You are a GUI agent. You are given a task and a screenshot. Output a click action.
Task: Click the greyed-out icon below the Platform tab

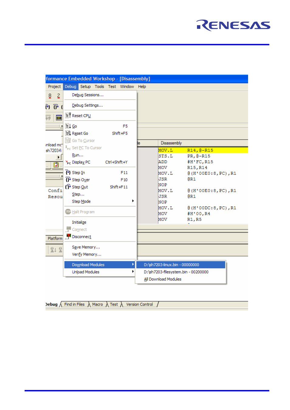tap(54, 250)
